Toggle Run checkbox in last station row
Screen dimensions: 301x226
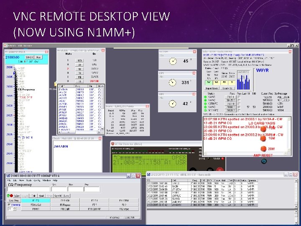(239, 110)
